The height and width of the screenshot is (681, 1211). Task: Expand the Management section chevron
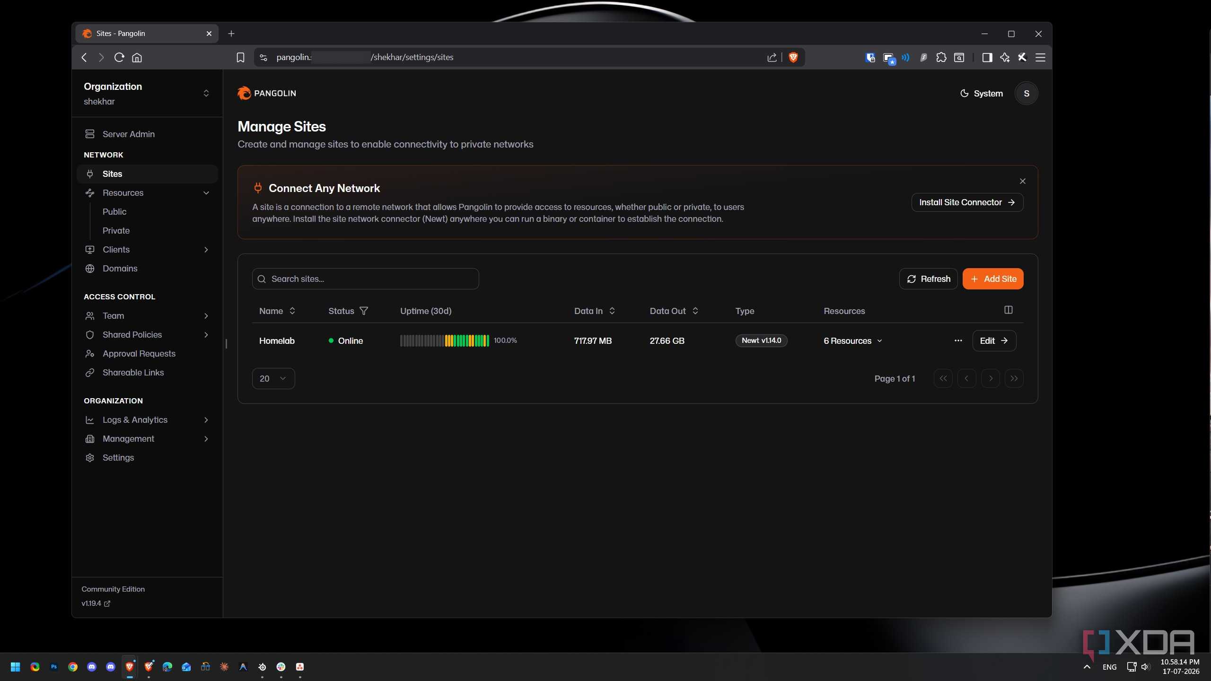pos(206,439)
